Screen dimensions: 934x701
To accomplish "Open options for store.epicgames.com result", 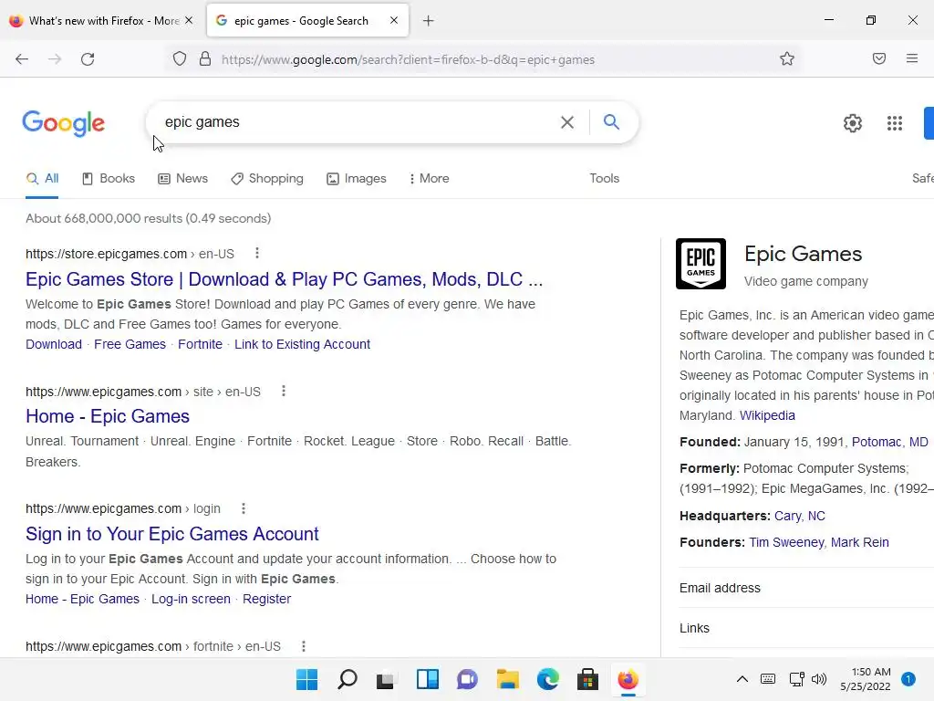I will coord(256,254).
